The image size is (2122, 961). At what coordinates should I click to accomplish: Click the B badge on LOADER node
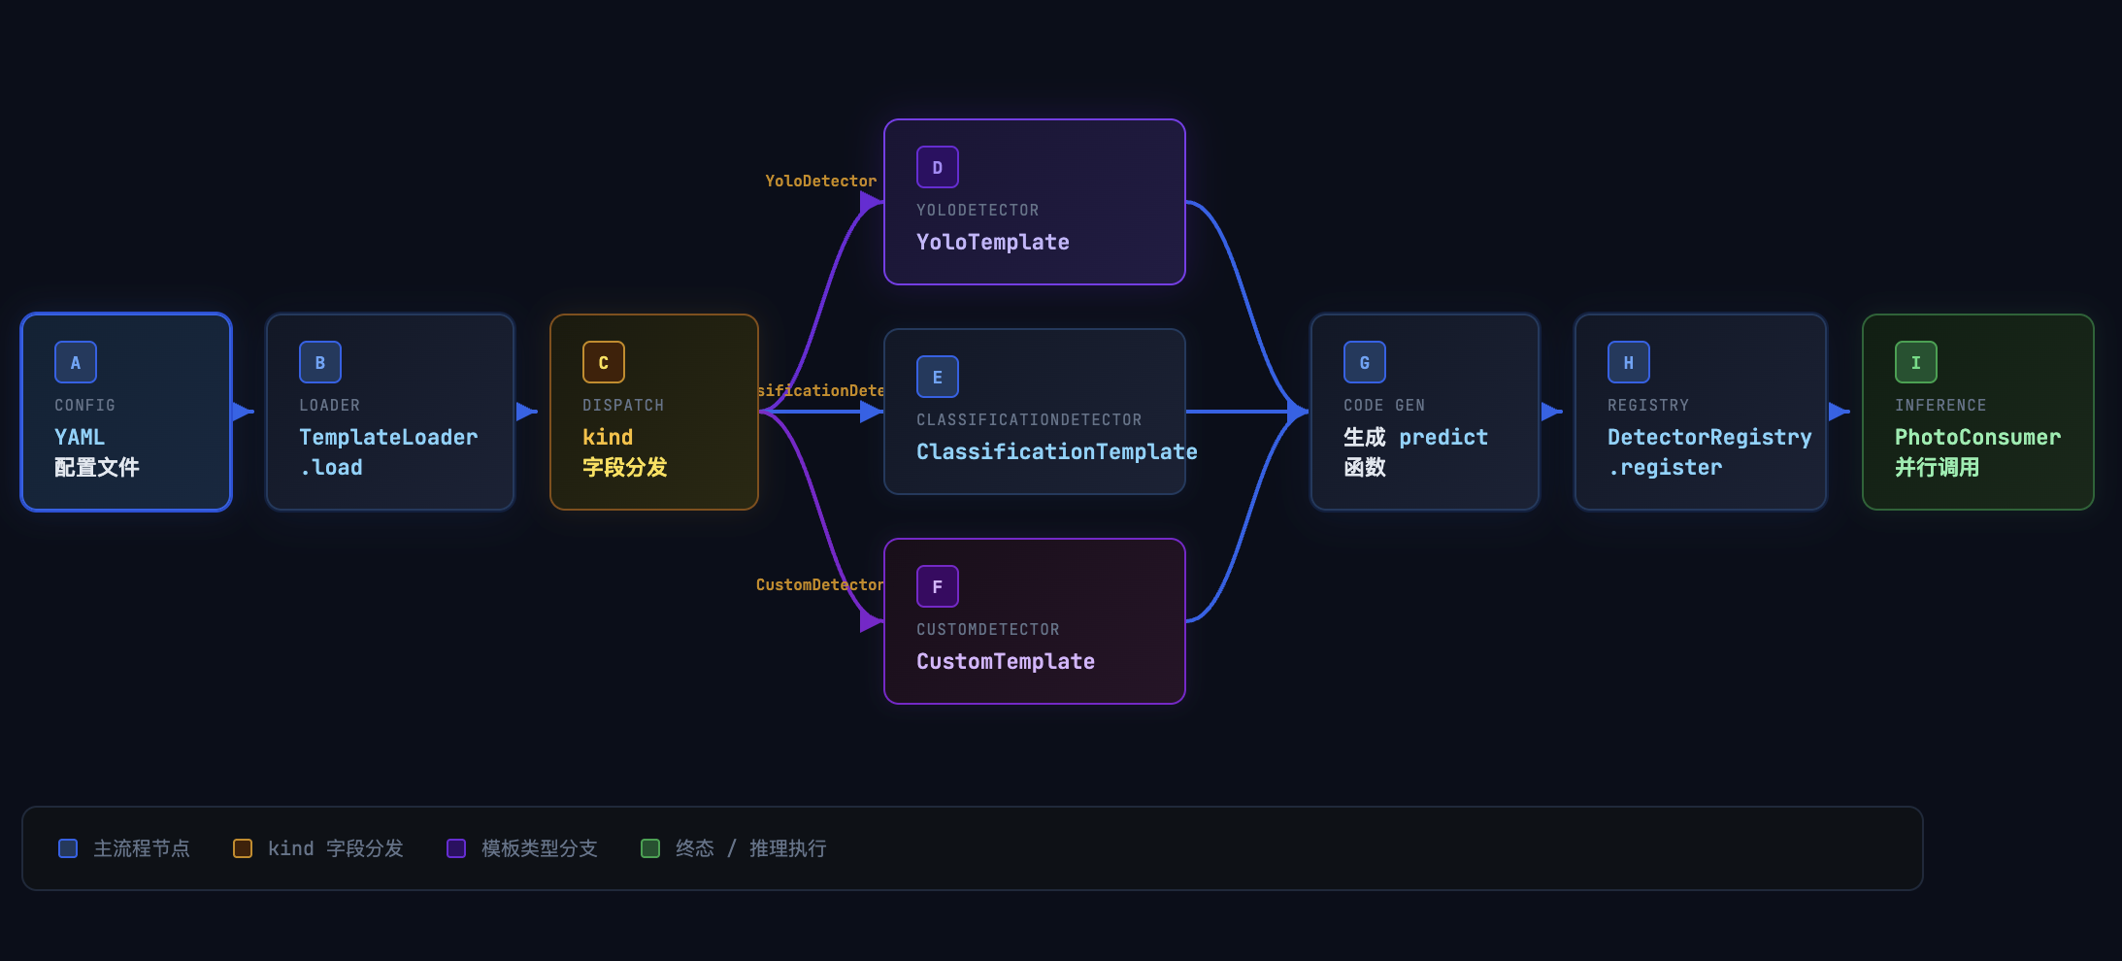point(320,362)
